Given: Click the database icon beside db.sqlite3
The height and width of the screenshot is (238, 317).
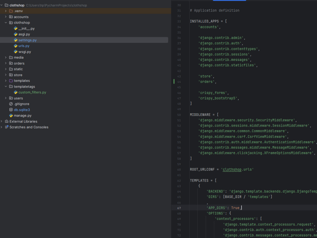Looking at the screenshot, I should pos(11,110).
